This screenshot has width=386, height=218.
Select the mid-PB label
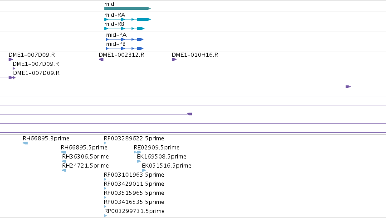(116, 44)
